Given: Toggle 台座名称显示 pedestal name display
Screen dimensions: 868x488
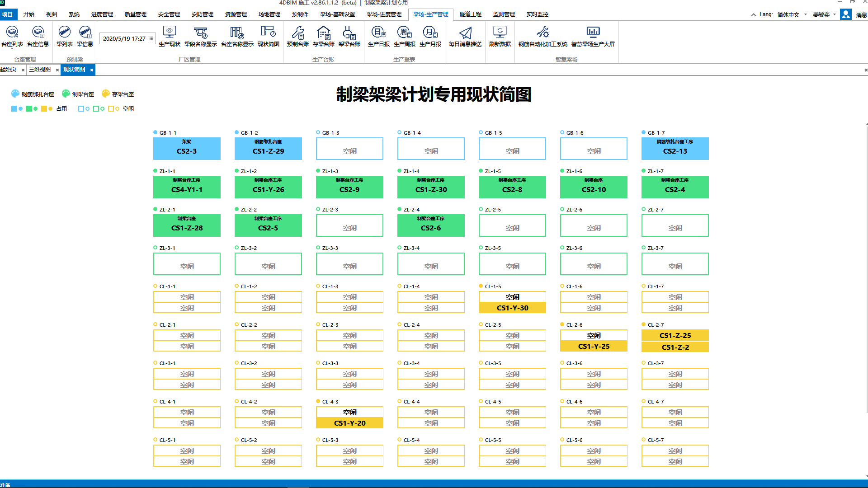Looking at the screenshot, I should pyautogui.click(x=237, y=36).
